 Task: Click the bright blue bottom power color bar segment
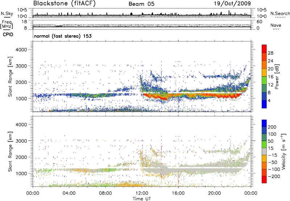click(x=264, y=104)
